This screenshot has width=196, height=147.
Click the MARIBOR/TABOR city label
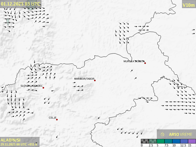(84, 79)
